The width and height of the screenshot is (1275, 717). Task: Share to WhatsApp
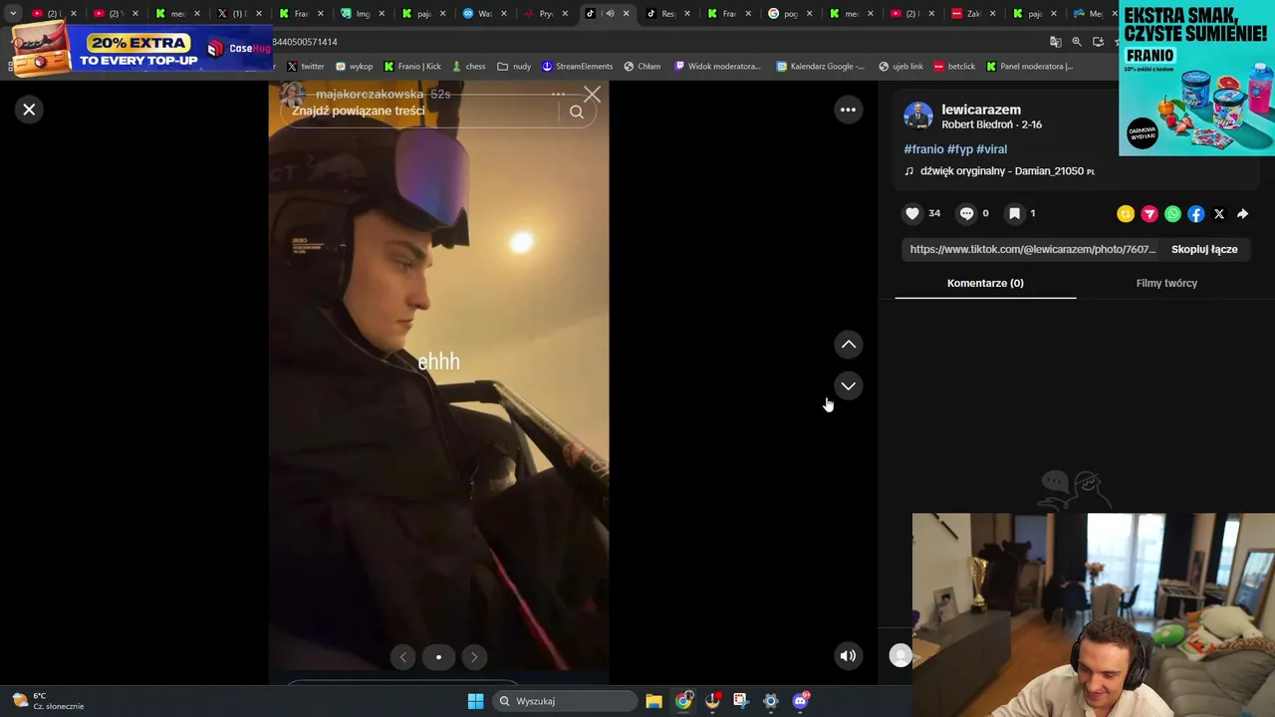[1172, 214]
